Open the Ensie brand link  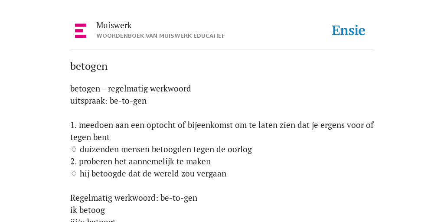349,30
